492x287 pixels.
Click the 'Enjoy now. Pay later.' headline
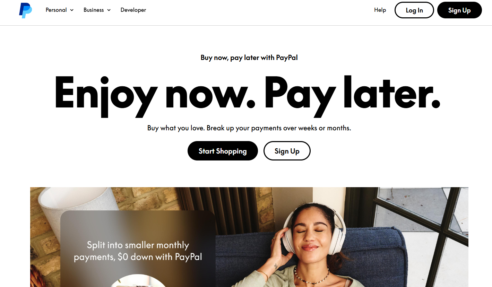pos(247,92)
